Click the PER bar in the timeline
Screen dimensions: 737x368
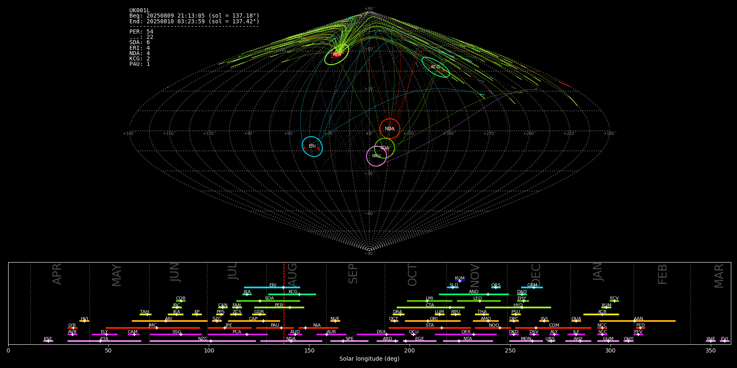(279, 307)
